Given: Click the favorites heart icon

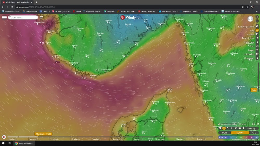Looking at the screenshot, I should point(220,128).
